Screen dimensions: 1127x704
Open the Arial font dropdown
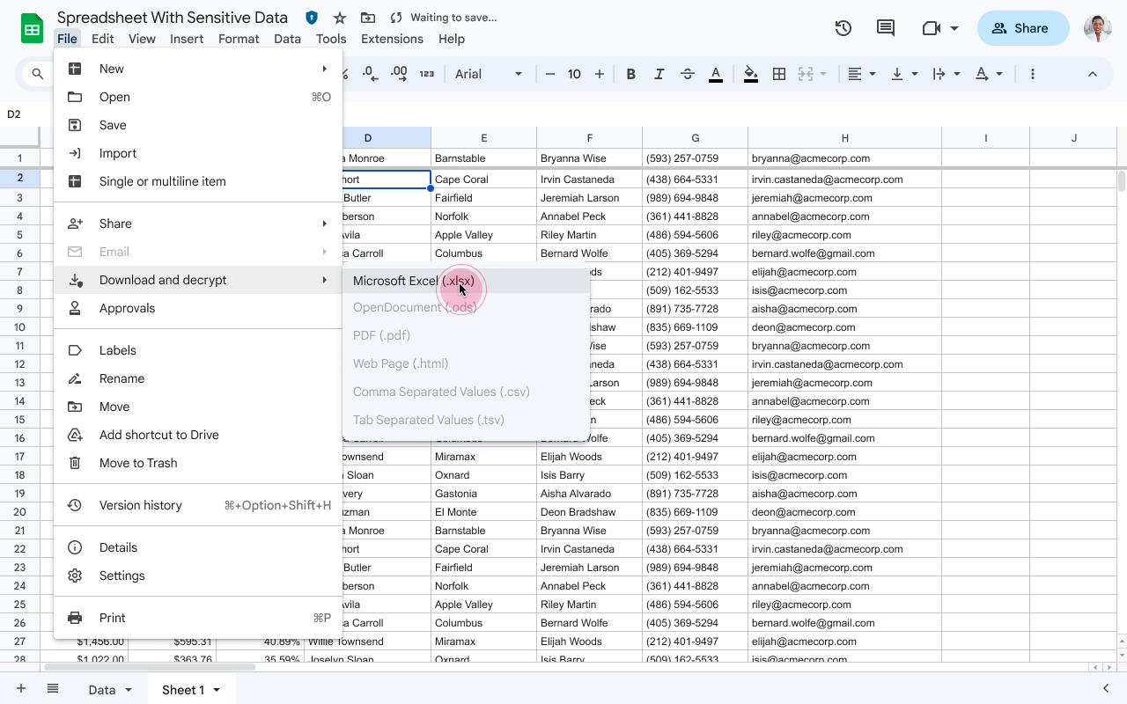489,74
